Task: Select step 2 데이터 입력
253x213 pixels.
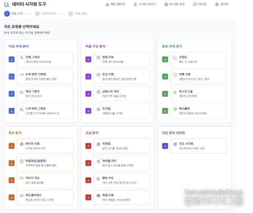Action: pyautogui.click(x=45, y=14)
